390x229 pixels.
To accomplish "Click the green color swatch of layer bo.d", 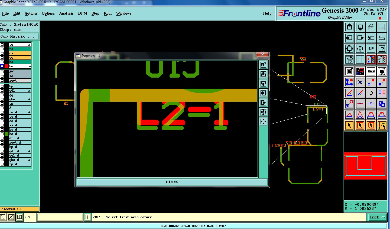I will (6, 134).
